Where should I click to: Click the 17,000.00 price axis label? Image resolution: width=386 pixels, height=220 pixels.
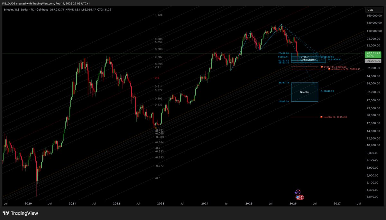(373, 123)
